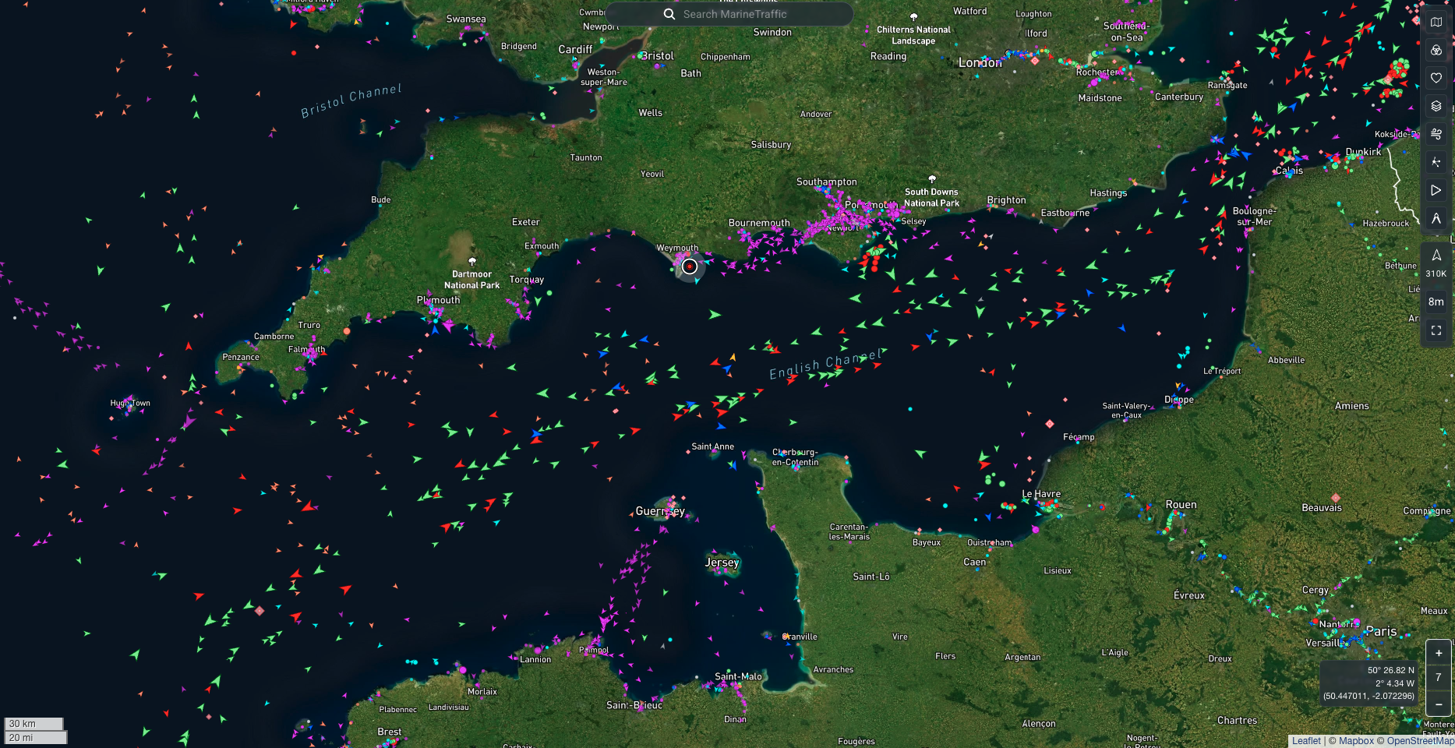The width and height of the screenshot is (1455, 748).
Task: Click the 8m update time indicator
Action: click(1436, 302)
